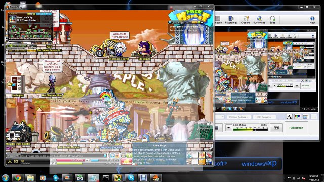Image resolution: width=324 pixels, height=182 pixels.
Task: Click the Sodagon vending machine
Action: (x=18, y=84)
